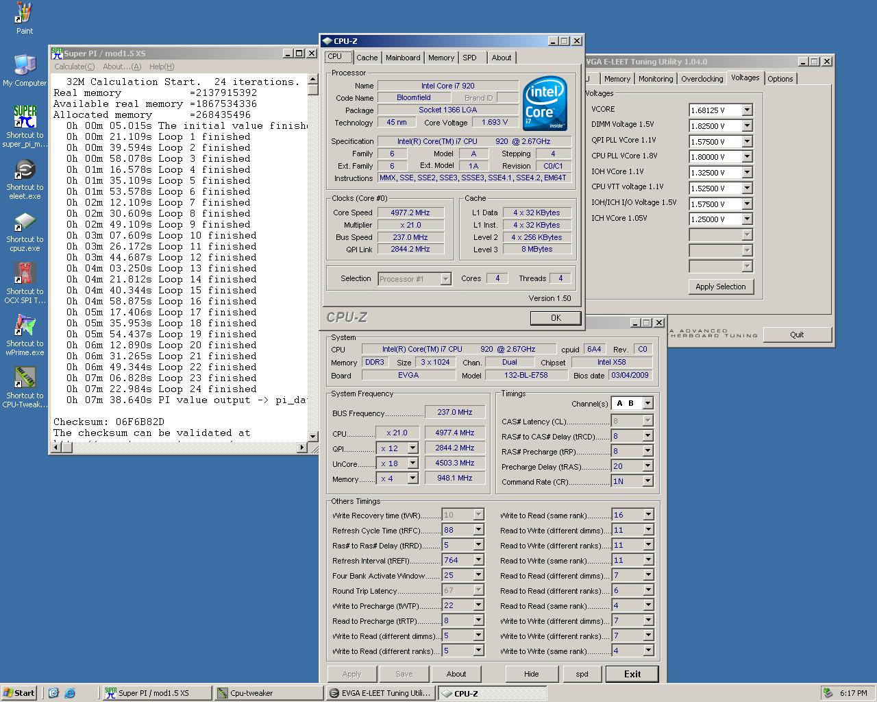This screenshot has width=877, height=702.
Task: Click the system tray network icon
Action: [828, 693]
